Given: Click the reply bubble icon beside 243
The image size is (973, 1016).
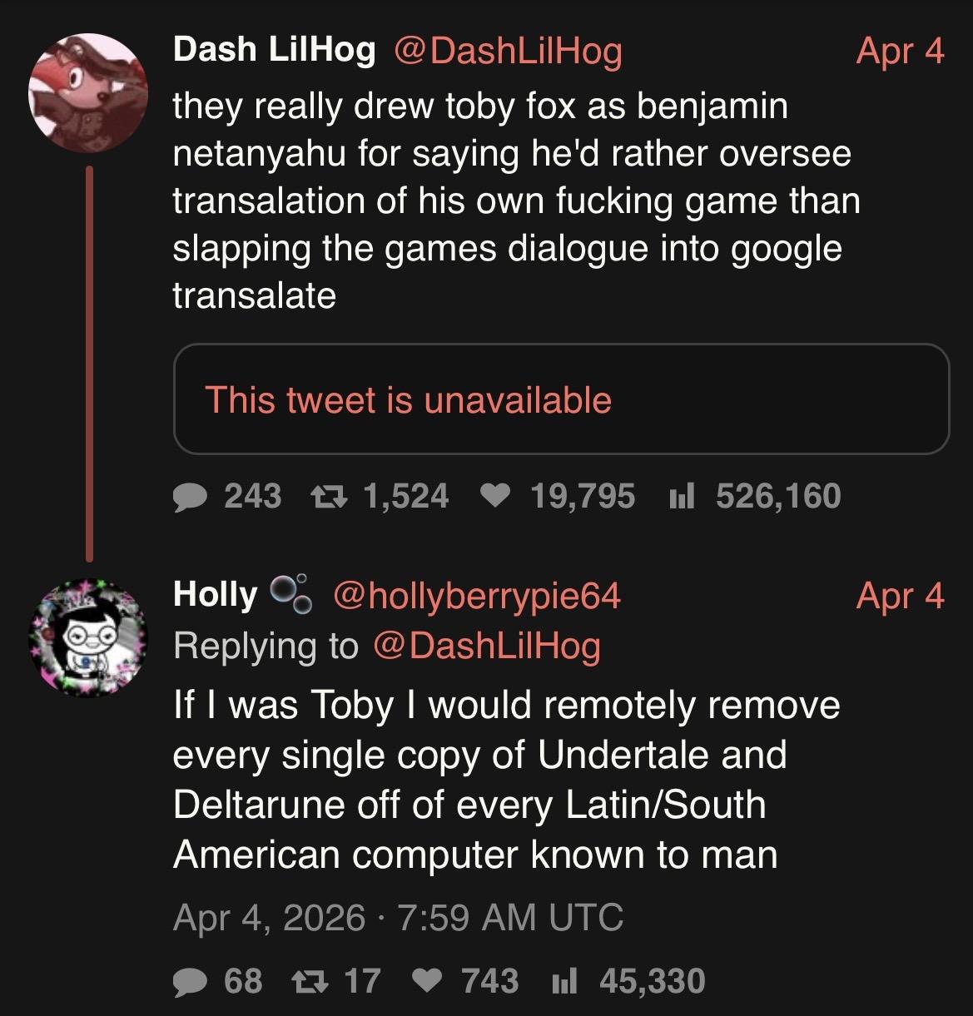Looking at the screenshot, I should pyautogui.click(x=191, y=497).
